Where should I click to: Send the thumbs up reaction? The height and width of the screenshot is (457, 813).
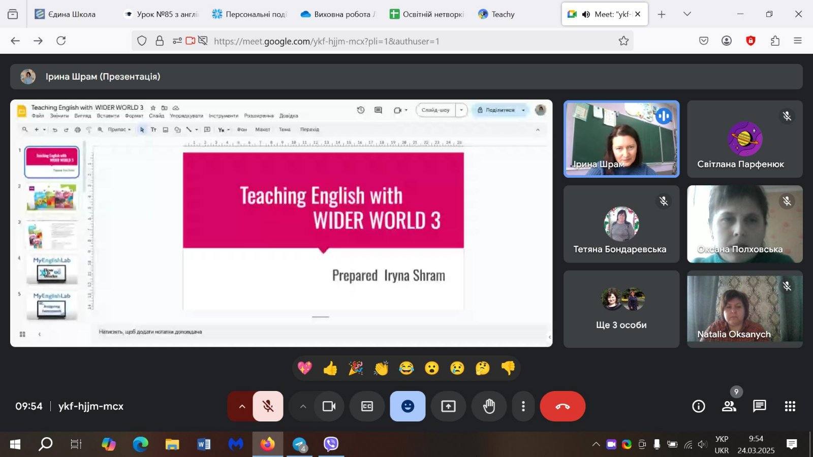click(x=330, y=368)
